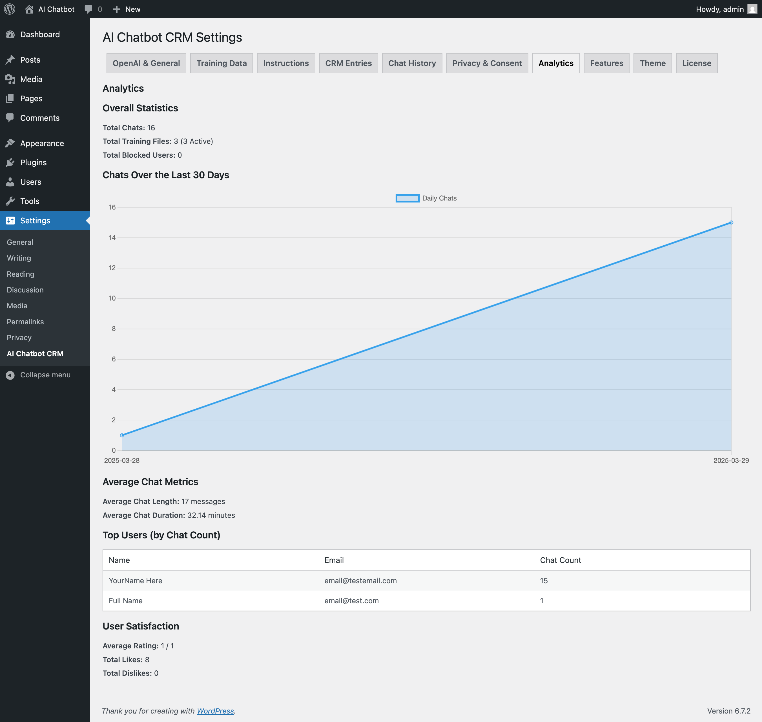Open the License tab
Screen dimensions: 762x722
[696, 63]
